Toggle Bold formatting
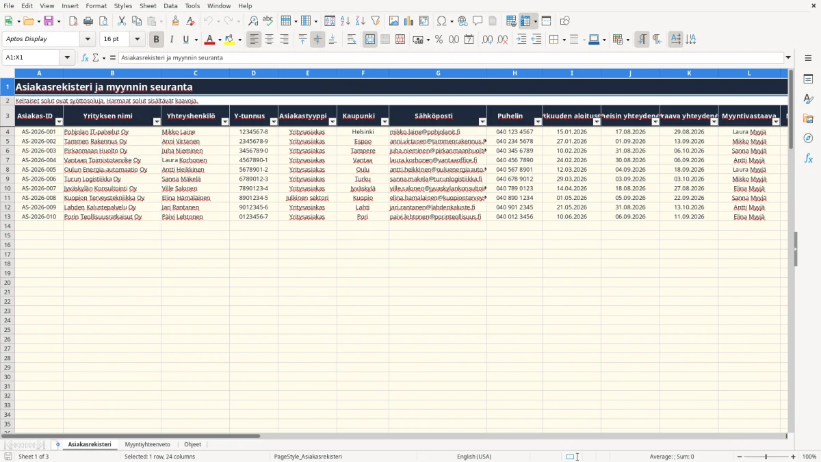 157,40
